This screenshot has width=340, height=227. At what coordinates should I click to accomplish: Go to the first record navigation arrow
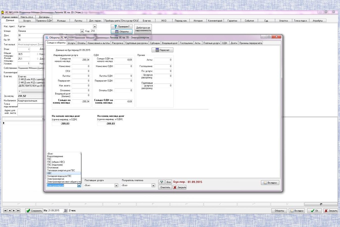(x=5, y=211)
